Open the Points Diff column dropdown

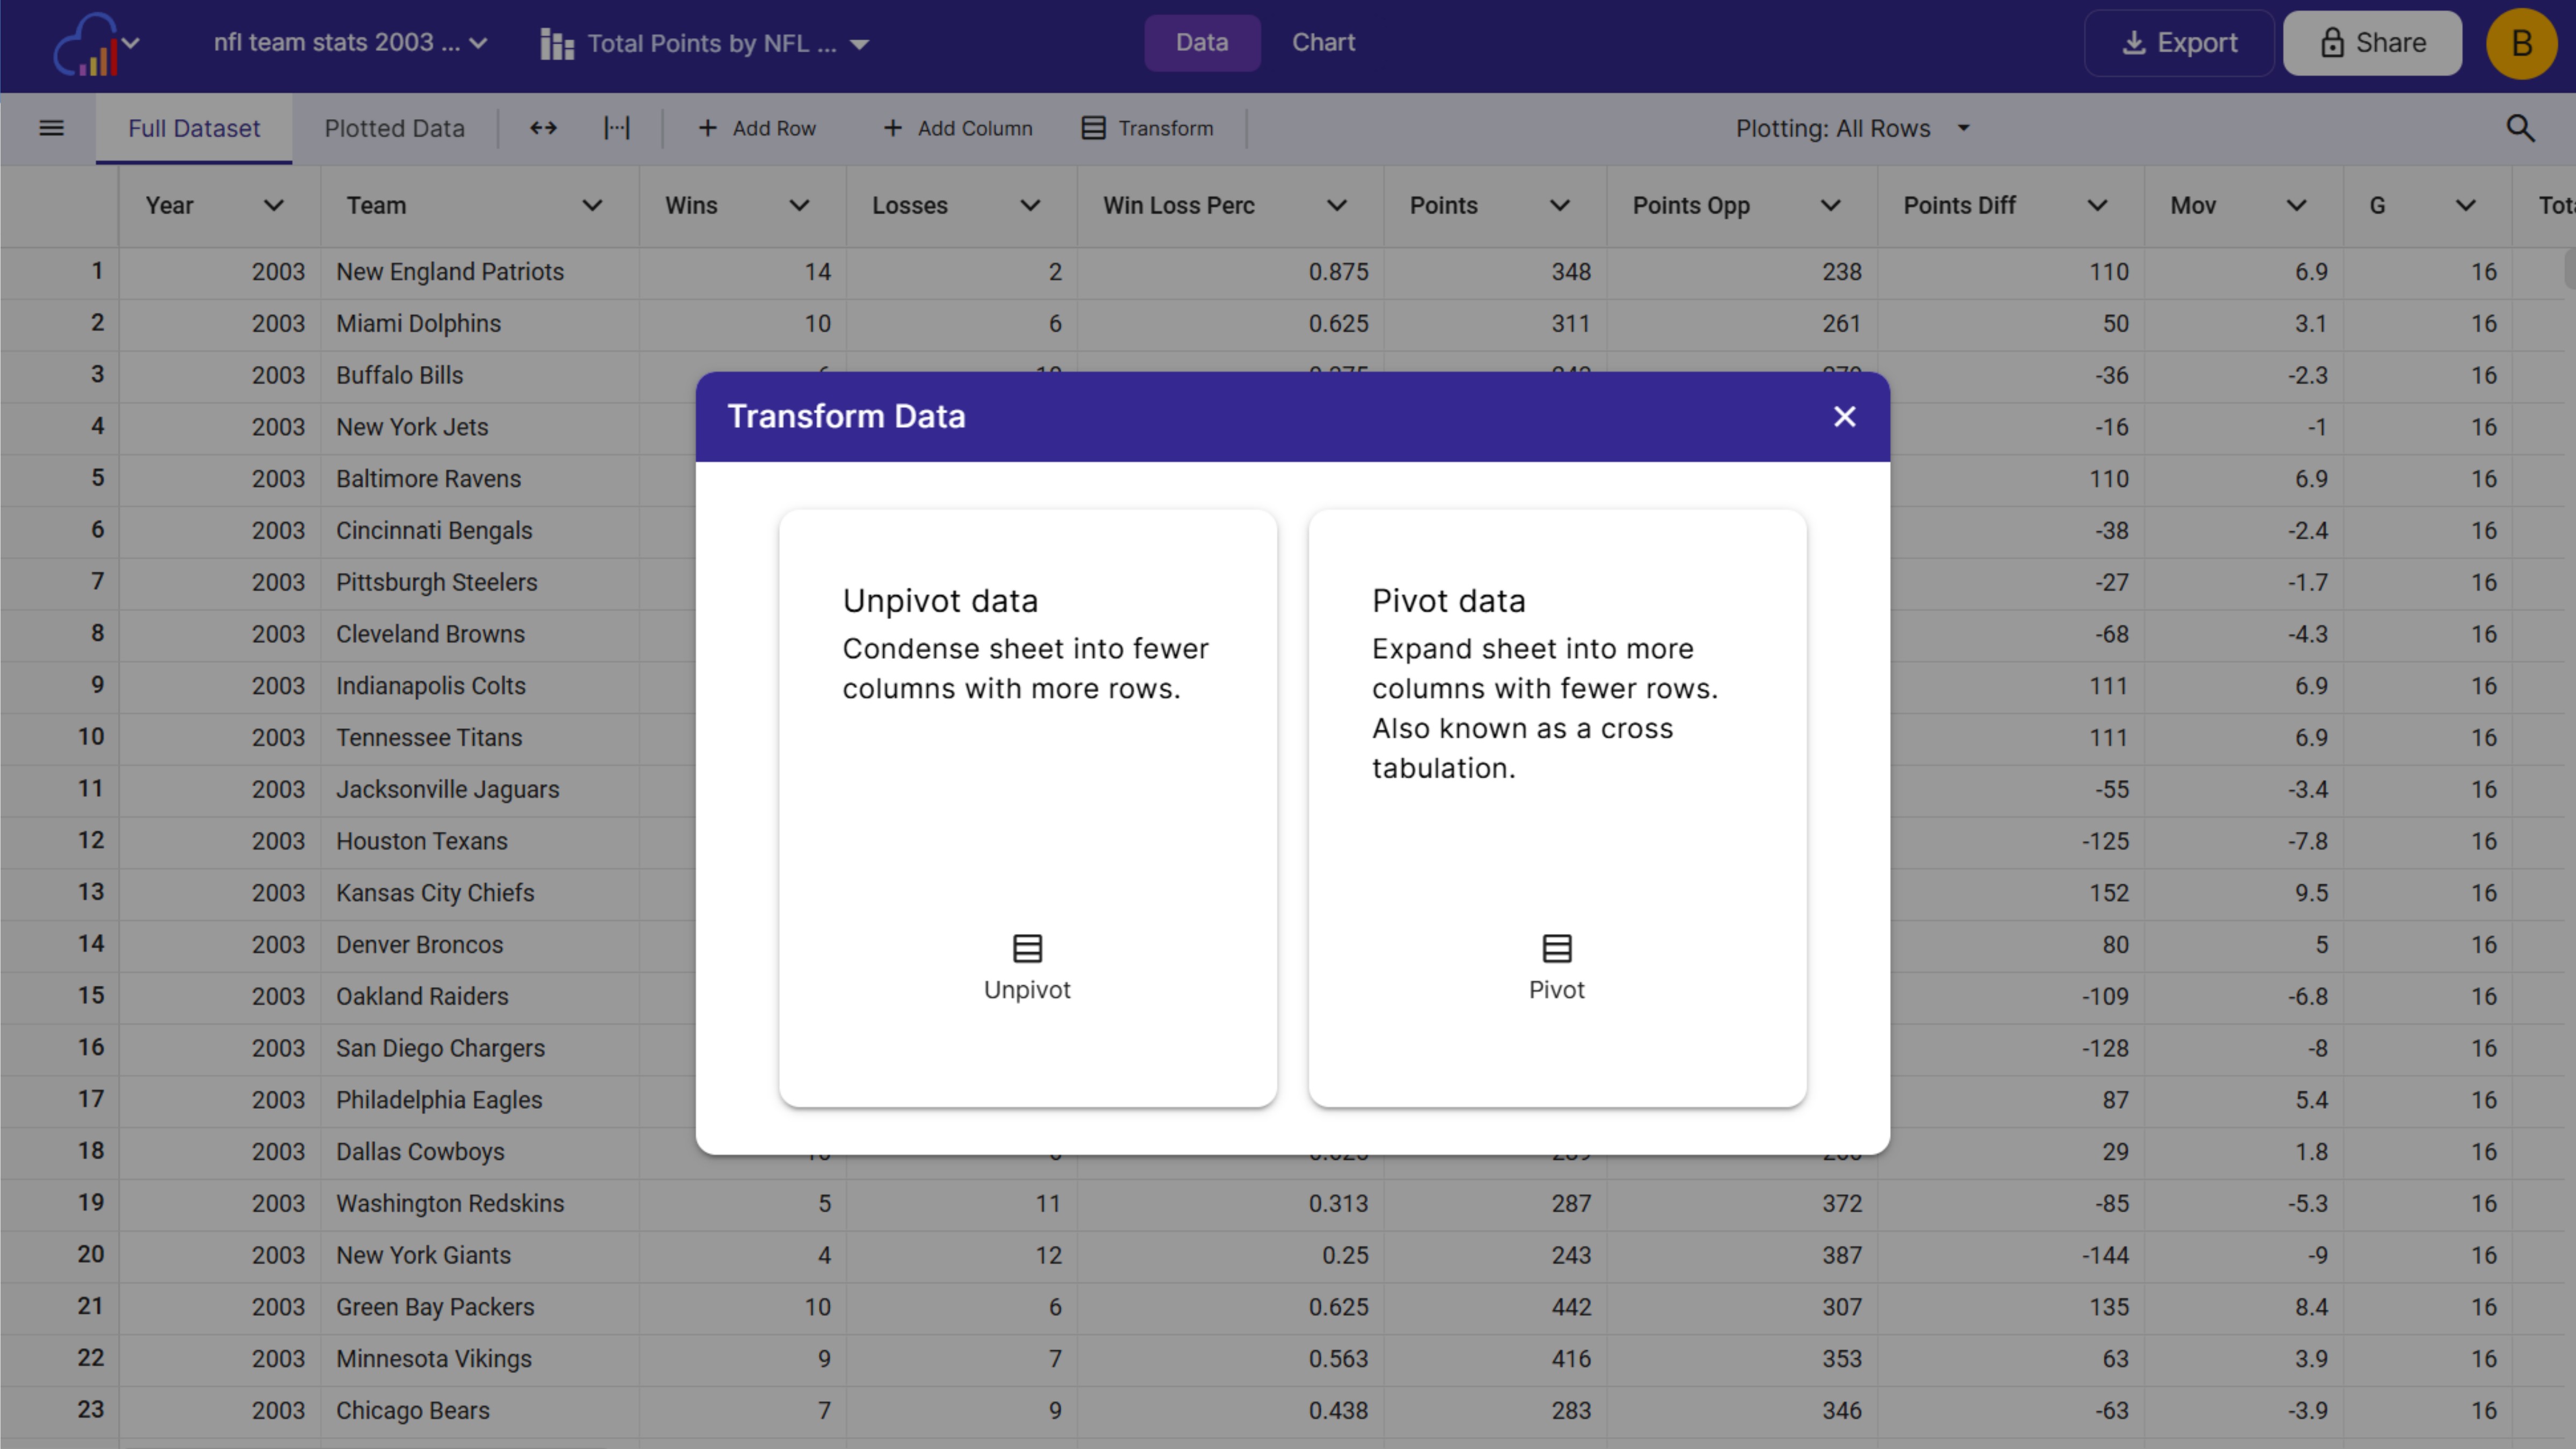(x=2098, y=206)
